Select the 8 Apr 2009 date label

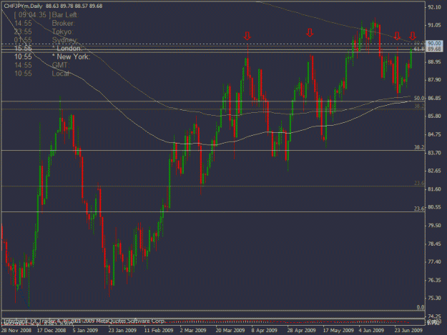point(264,331)
